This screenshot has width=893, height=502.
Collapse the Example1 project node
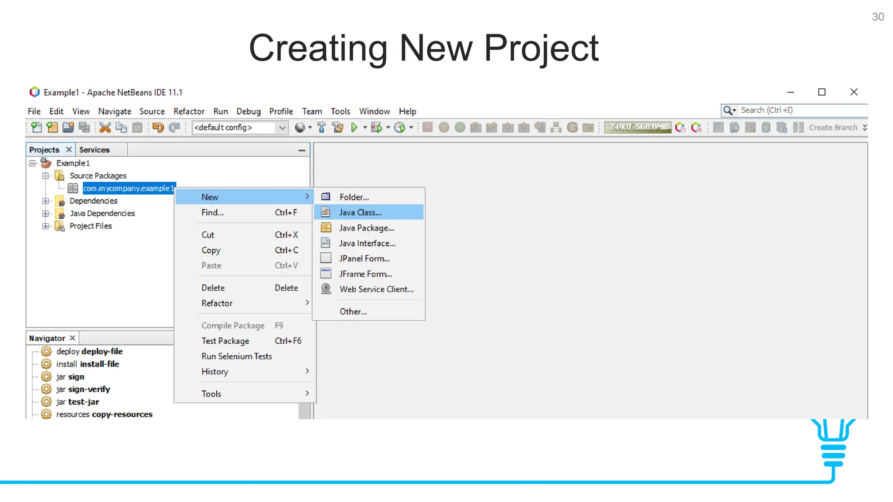pos(32,163)
